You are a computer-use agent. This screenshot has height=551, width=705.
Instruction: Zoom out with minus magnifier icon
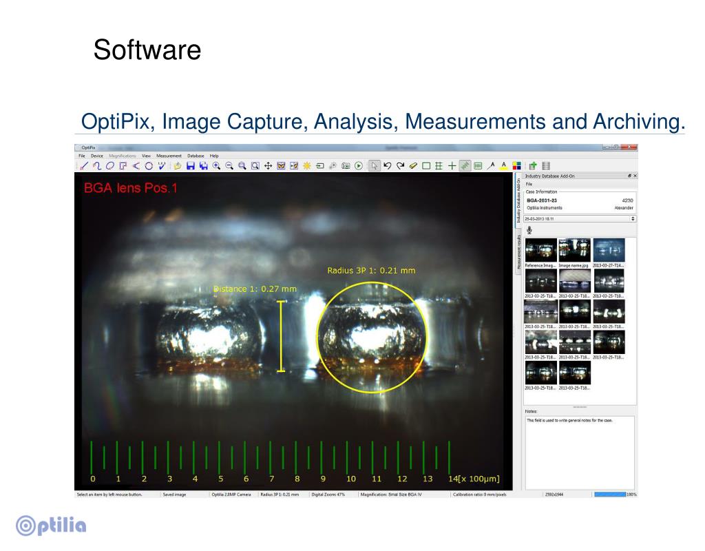coord(229,166)
